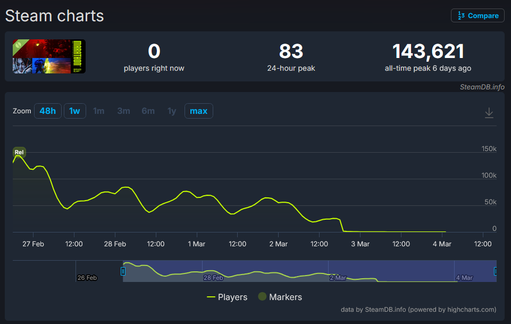Click the Rel release marker on chart
This screenshot has height=324, width=511.
pyautogui.click(x=19, y=152)
